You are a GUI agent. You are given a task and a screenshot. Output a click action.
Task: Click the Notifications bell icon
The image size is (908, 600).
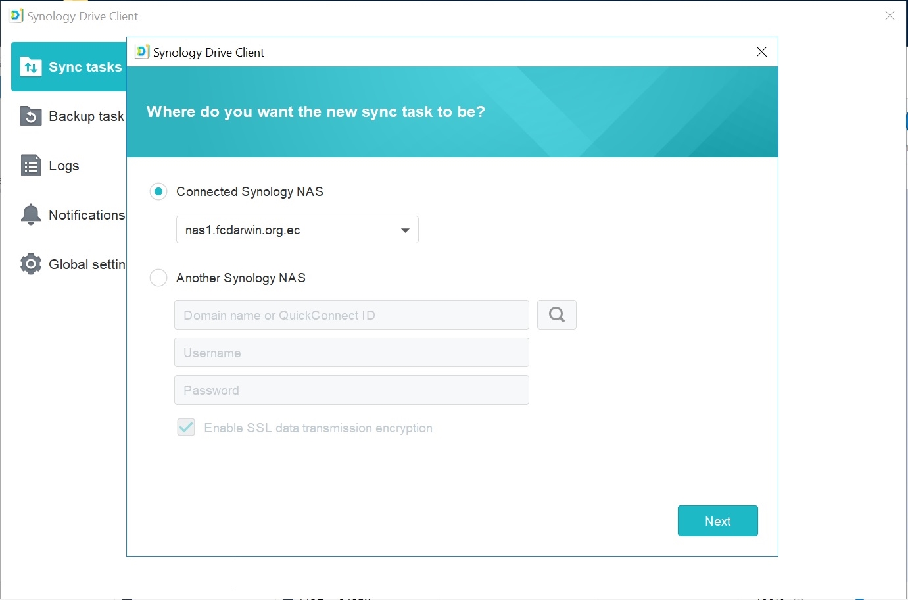tap(31, 214)
